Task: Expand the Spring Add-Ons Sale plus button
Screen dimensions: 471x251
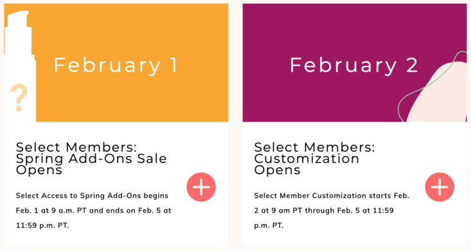Action: (201, 187)
